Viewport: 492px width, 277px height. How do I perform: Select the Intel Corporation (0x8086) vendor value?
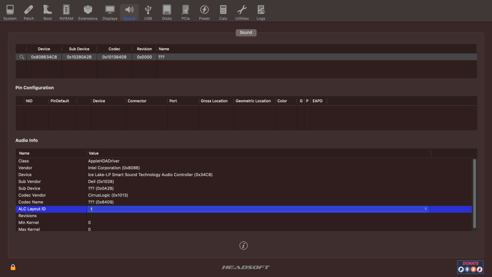tap(114, 168)
